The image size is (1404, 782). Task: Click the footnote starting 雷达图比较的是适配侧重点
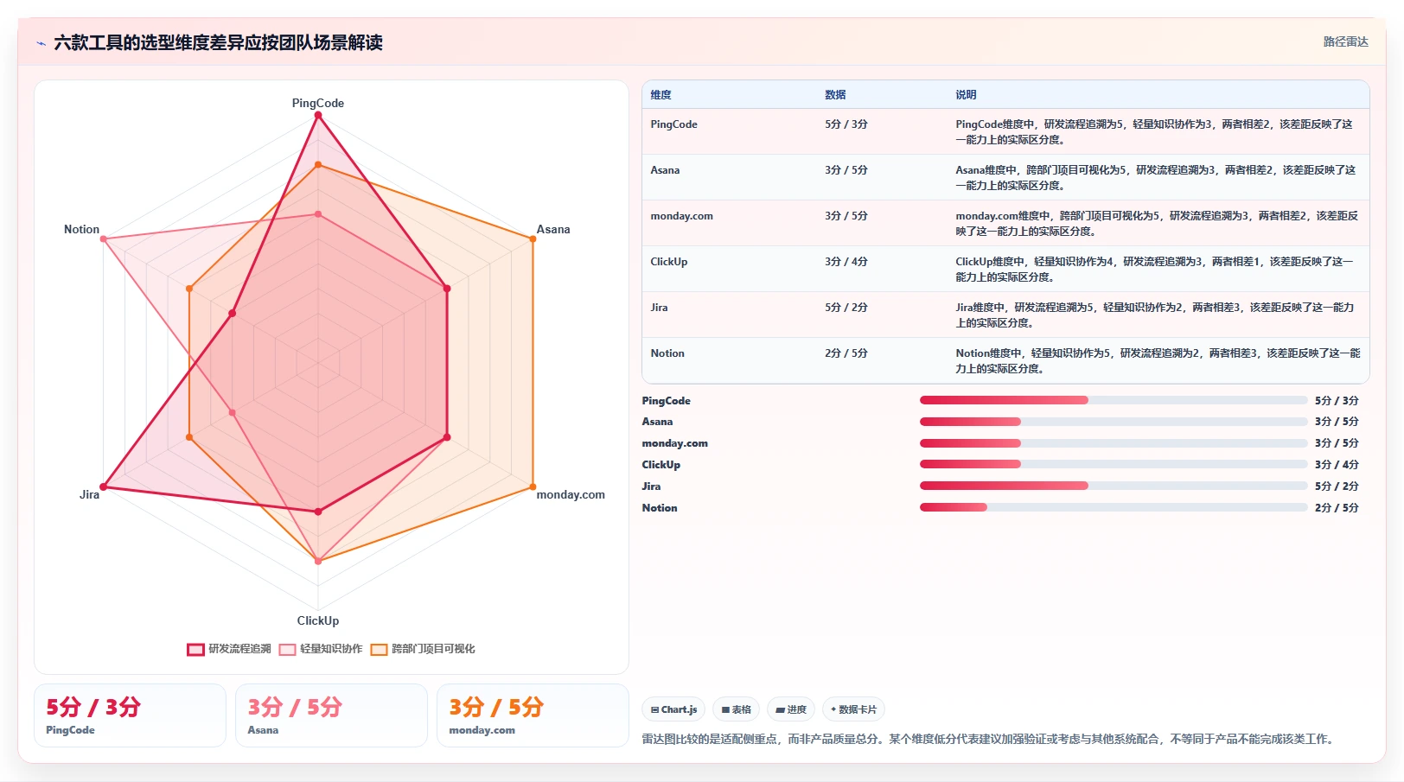[x=989, y=740]
